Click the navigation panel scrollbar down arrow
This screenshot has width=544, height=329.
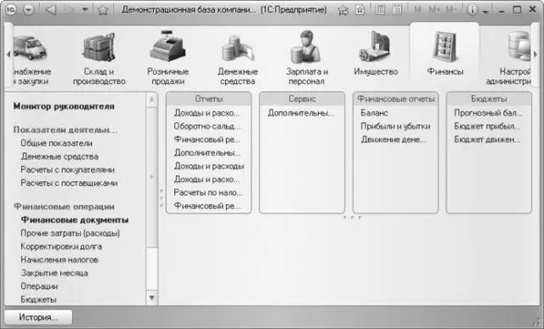[x=151, y=298]
